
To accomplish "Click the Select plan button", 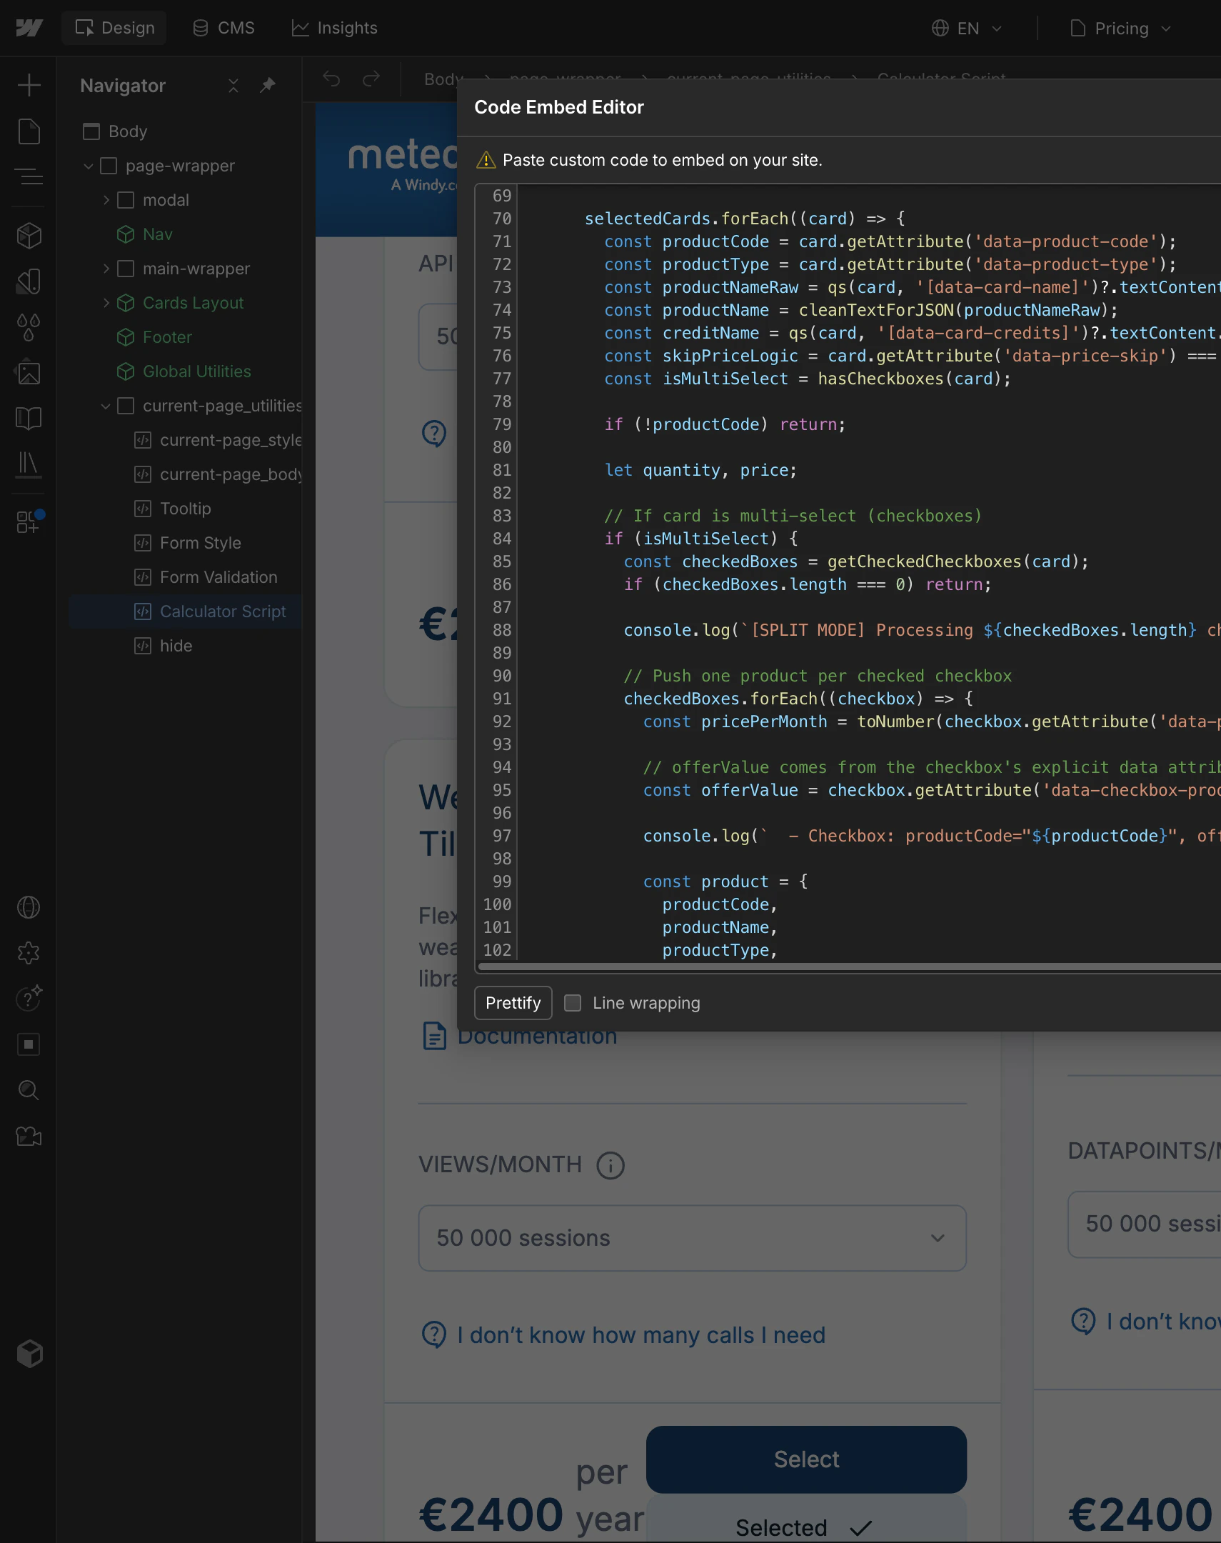I will (806, 1459).
